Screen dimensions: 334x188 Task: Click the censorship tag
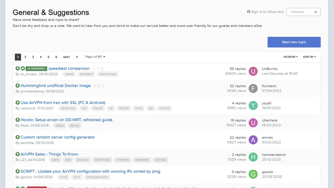click(x=67, y=108)
